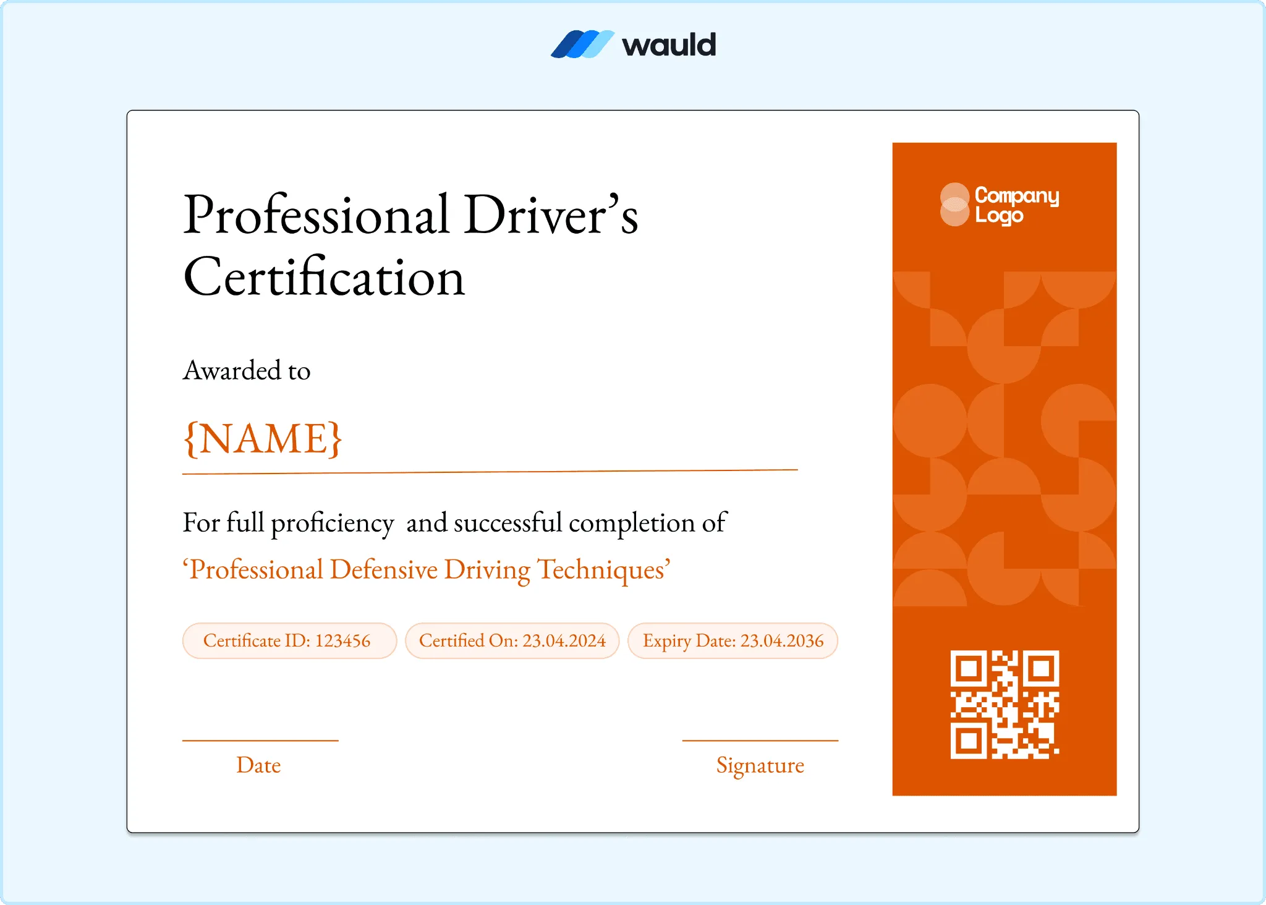1266x905 pixels.
Task: Click the 'Expiry Date: 23.04.2036' badge
Action: (x=733, y=640)
